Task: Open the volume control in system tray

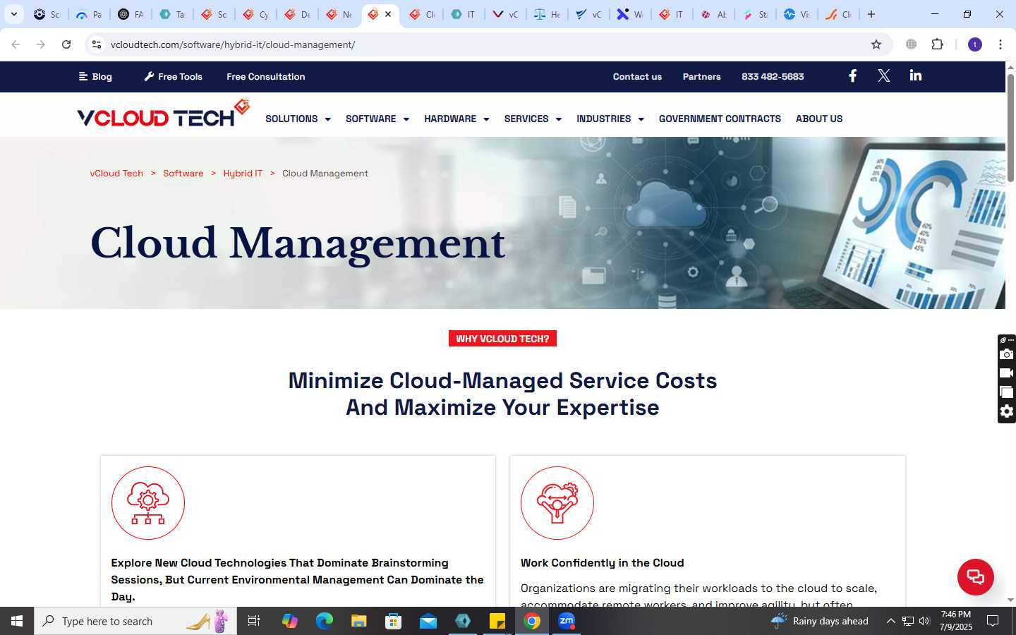Action: tap(924, 621)
